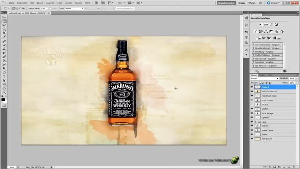Open the Bearbeiten menu
This screenshot has height=169, width=300.
click(x=22, y=3)
